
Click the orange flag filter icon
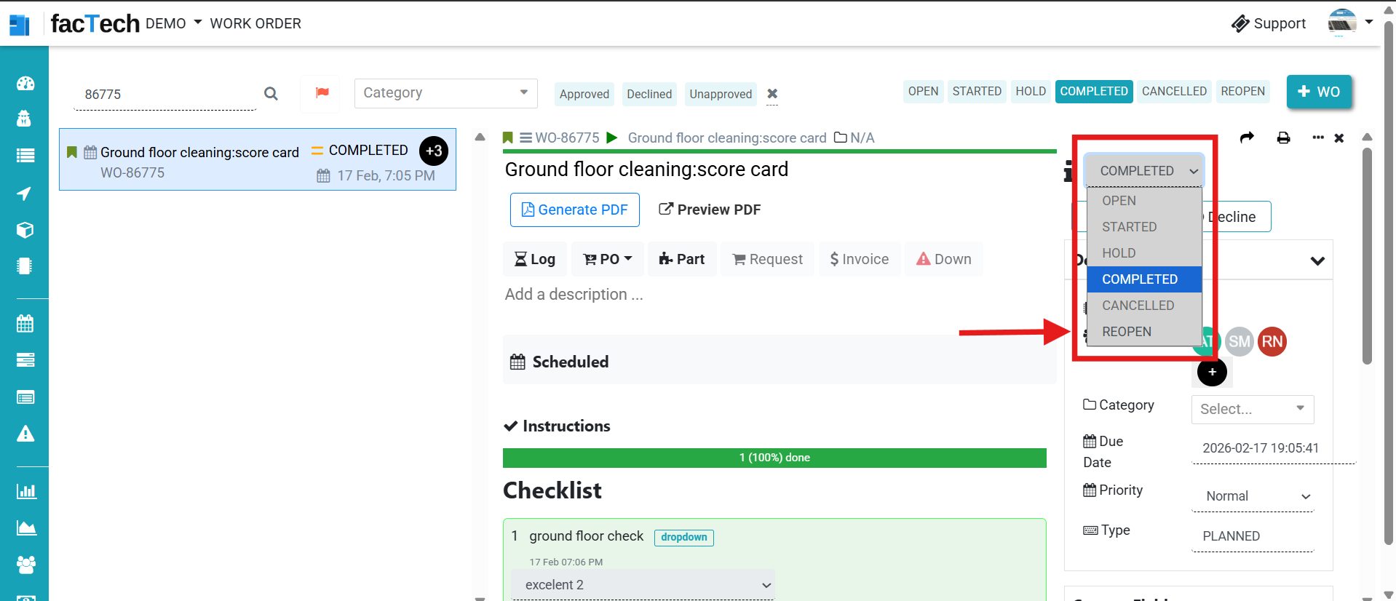tap(322, 93)
